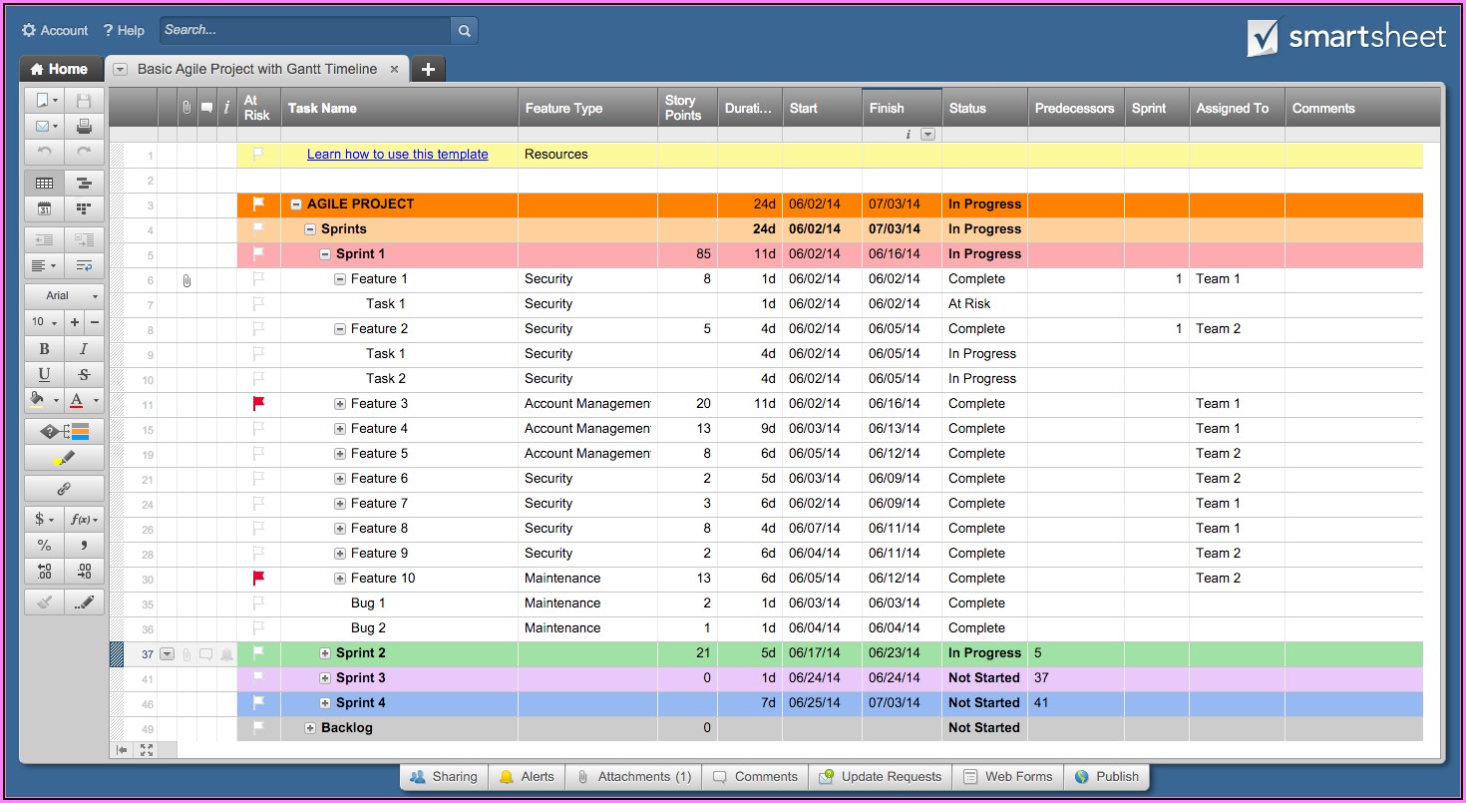This screenshot has width=1466, height=803.
Task: Open the Attachments (1) tab
Action: (x=633, y=777)
